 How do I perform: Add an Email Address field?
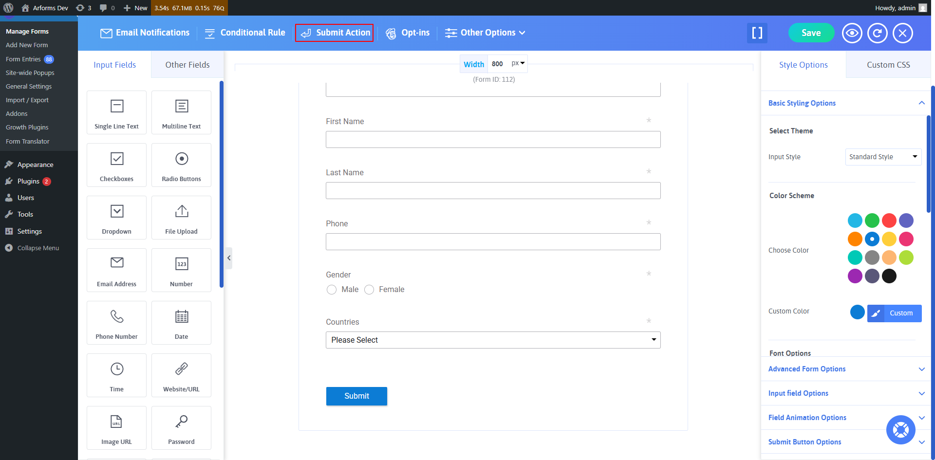(x=116, y=270)
